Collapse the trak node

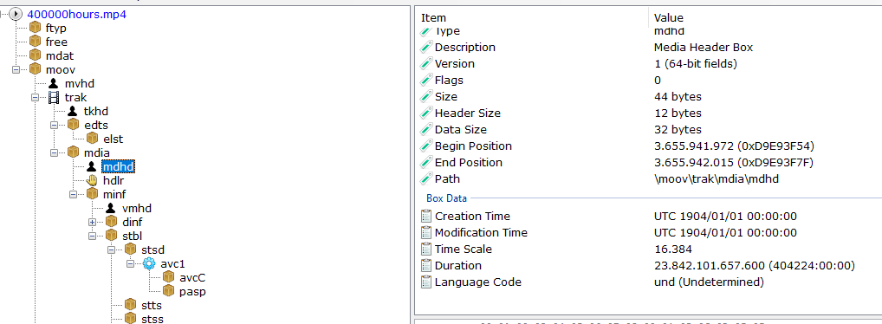35,97
